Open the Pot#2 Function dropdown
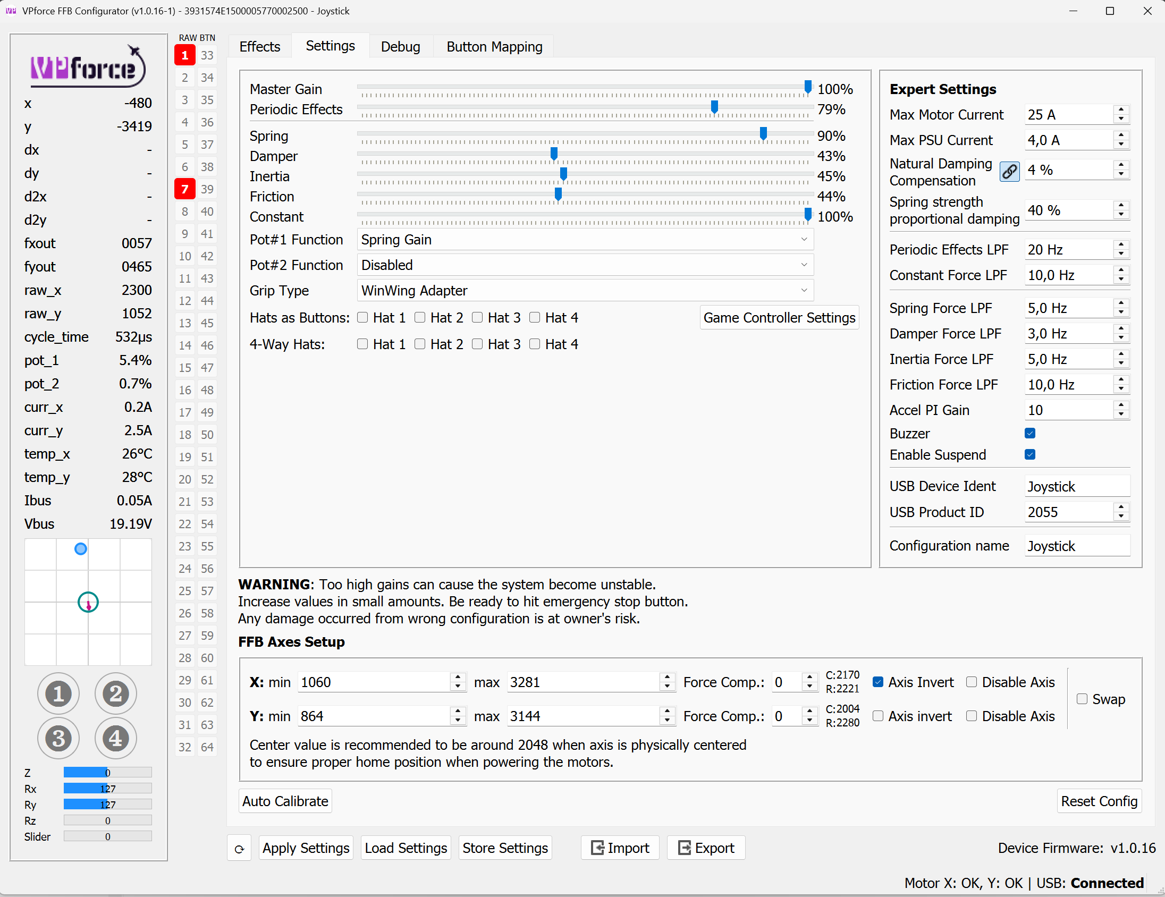 click(x=585, y=265)
